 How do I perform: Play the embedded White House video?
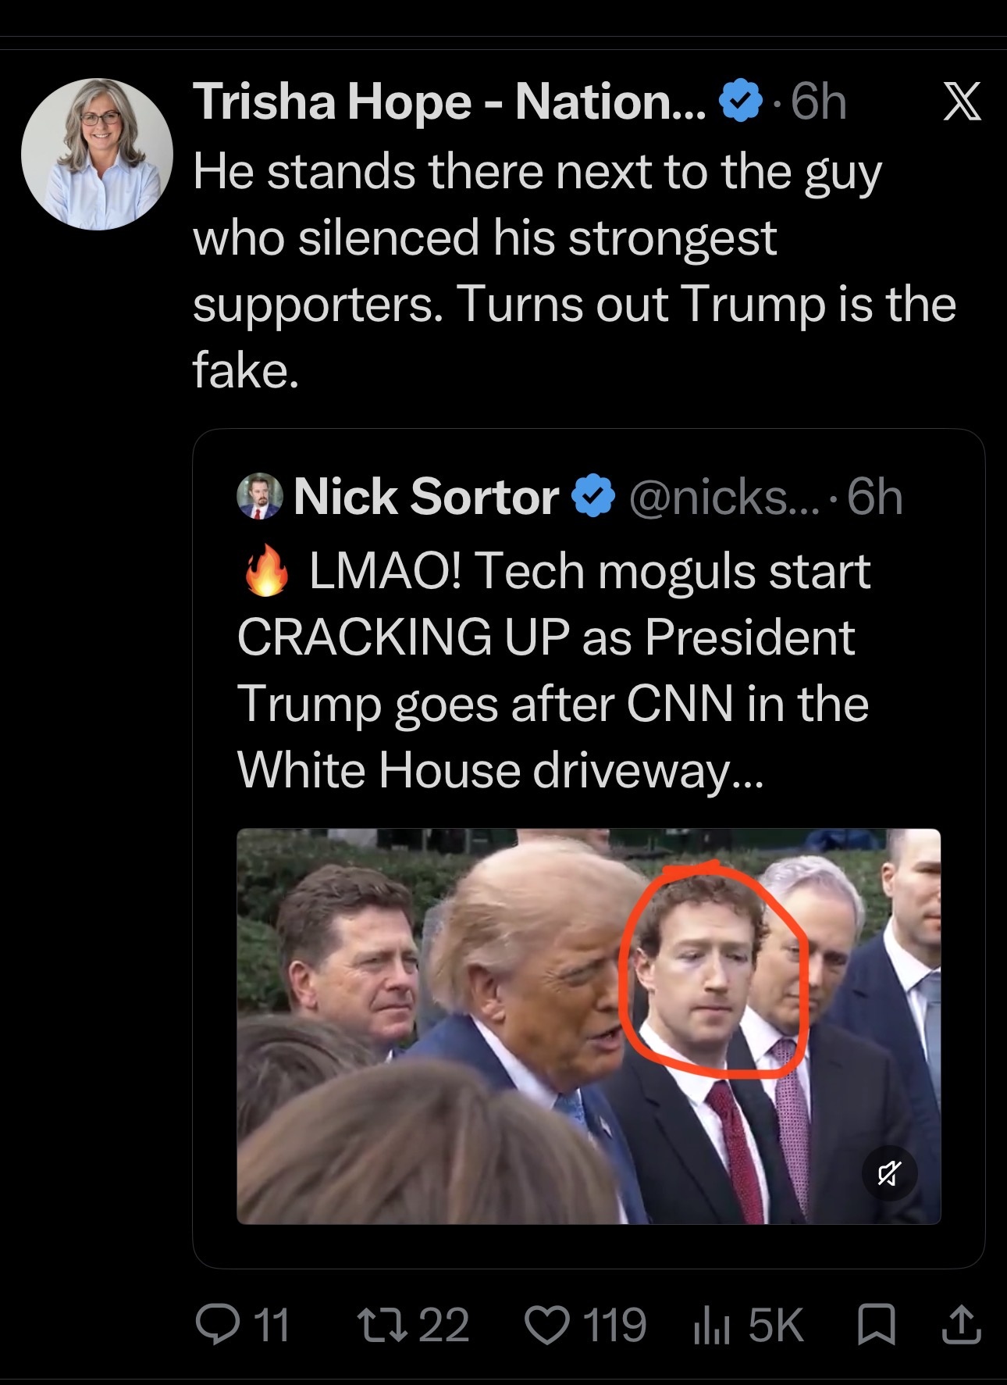tap(589, 1026)
